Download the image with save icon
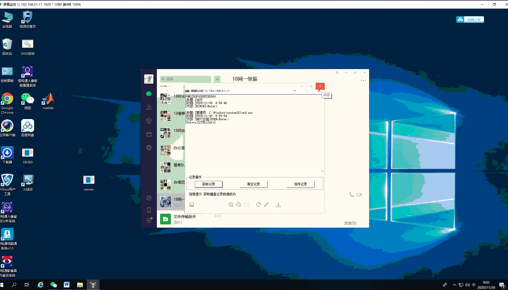This screenshot has width=508, height=290. pos(278,205)
